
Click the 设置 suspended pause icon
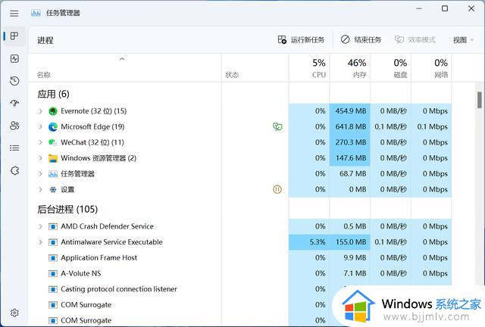(x=277, y=189)
